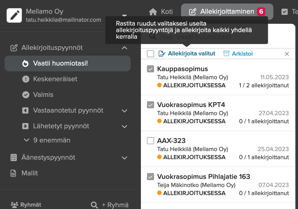Screen dimensions: 298x209
Task: Open Mallit in sidebar
Action: (x=30, y=173)
